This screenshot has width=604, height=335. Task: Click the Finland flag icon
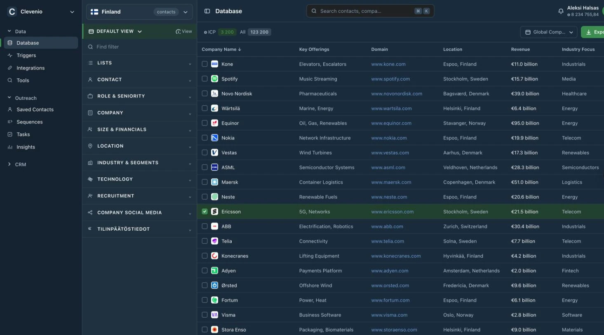pyautogui.click(x=94, y=12)
